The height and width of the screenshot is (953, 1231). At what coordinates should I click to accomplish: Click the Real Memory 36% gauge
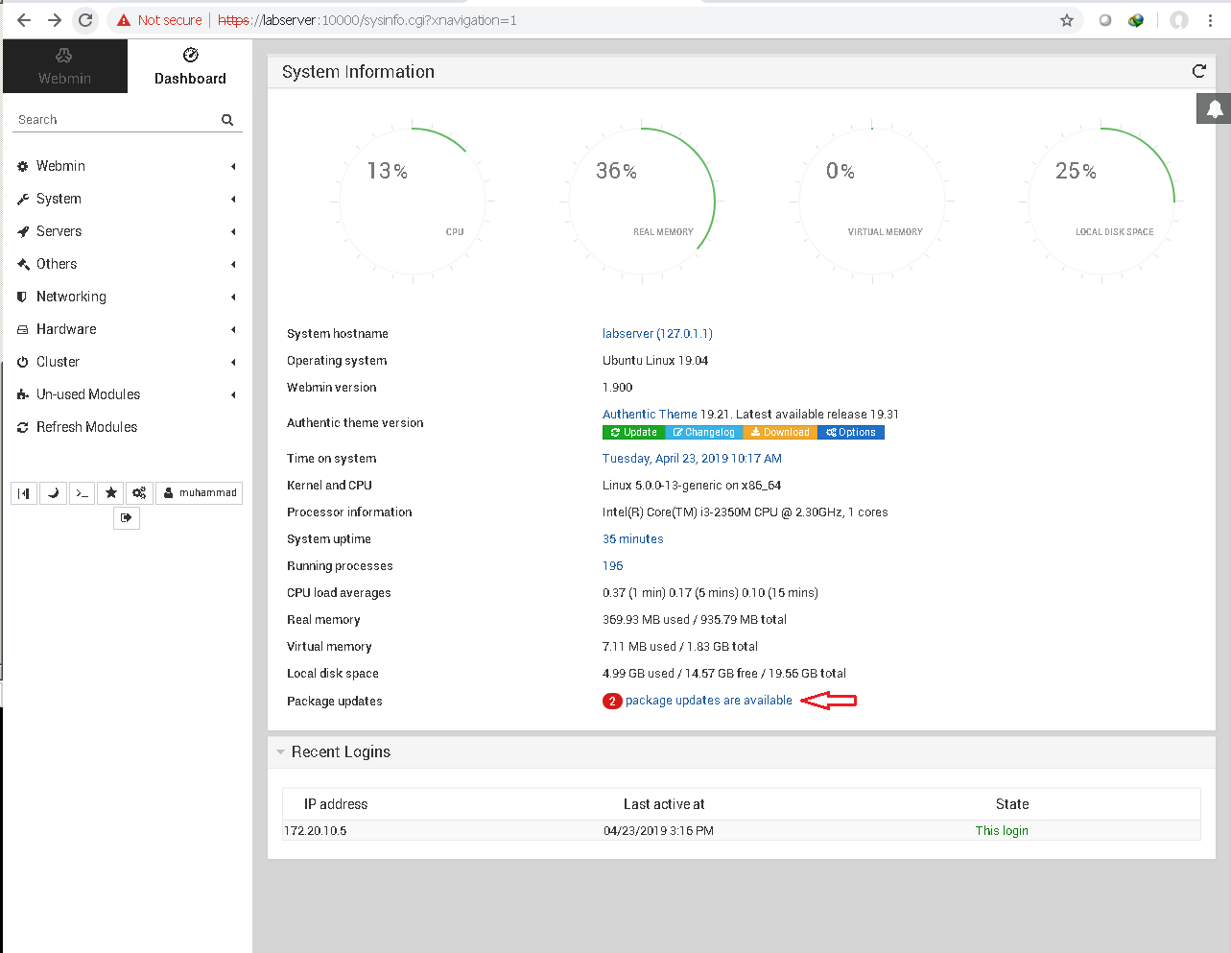tap(642, 202)
